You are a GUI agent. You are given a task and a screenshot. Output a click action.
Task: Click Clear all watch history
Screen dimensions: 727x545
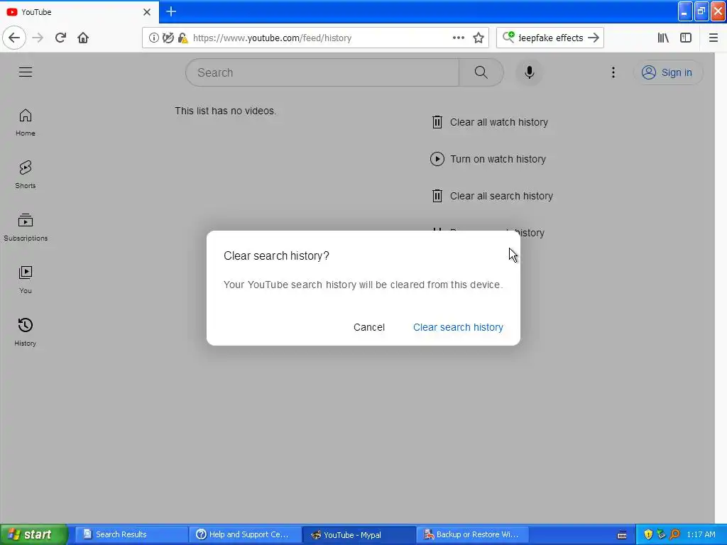[490, 122]
